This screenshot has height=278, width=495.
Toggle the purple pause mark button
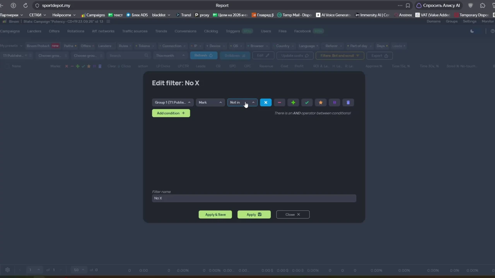click(334, 102)
